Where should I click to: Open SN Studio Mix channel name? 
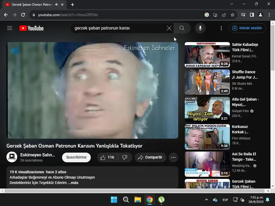pyautogui.click(x=242, y=84)
